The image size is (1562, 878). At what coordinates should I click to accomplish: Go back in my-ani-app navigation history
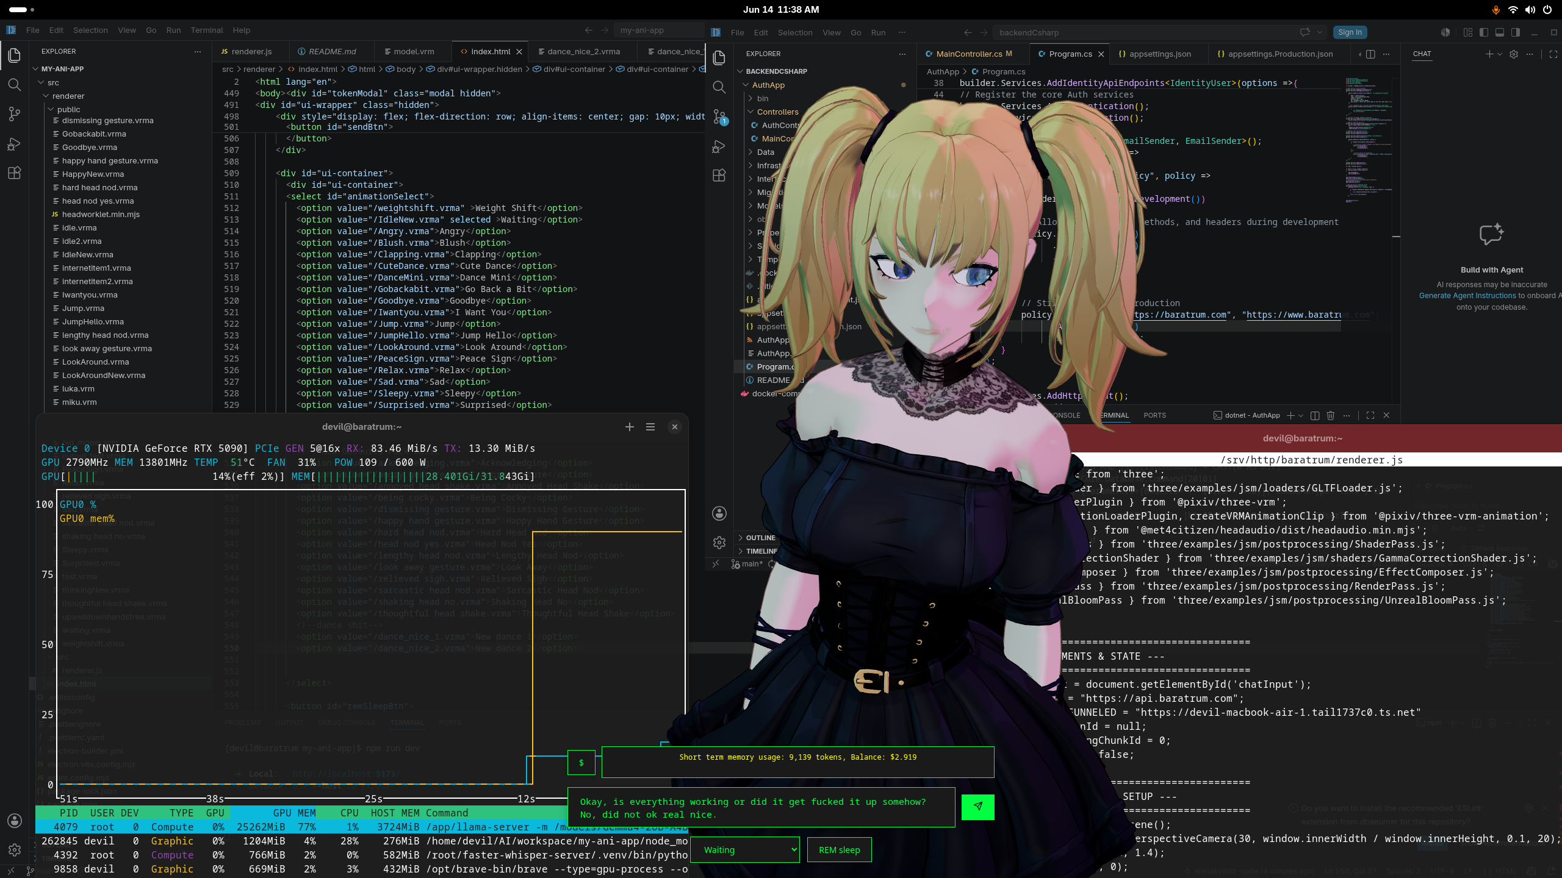tap(588, 30)
